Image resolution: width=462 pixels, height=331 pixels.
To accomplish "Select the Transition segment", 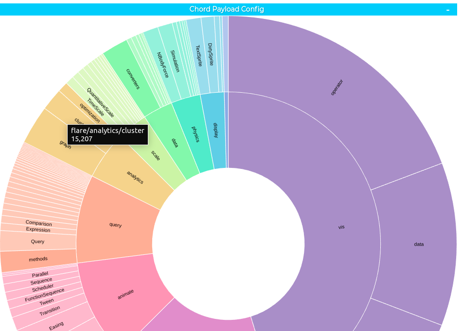I will click(x=50, y=311).
